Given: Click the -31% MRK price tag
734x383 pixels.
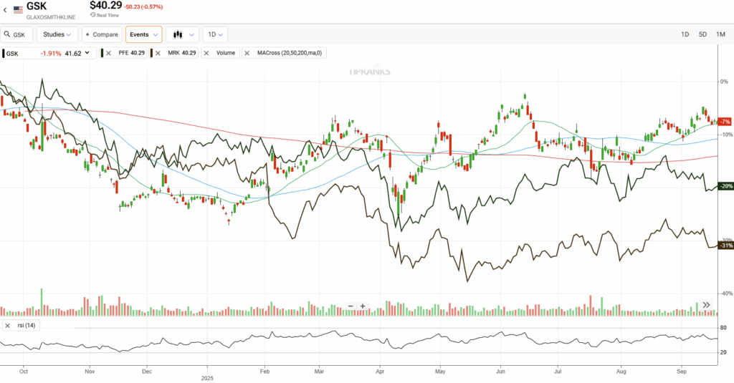Looking at the screenshot, I should pos(725,246).
